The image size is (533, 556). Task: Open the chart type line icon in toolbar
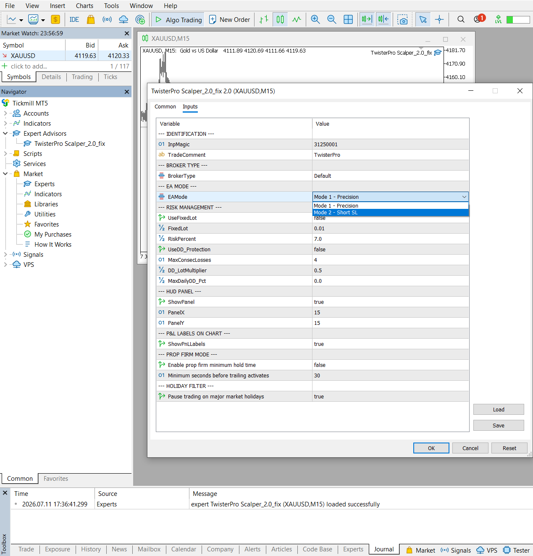tap(11, 20)
